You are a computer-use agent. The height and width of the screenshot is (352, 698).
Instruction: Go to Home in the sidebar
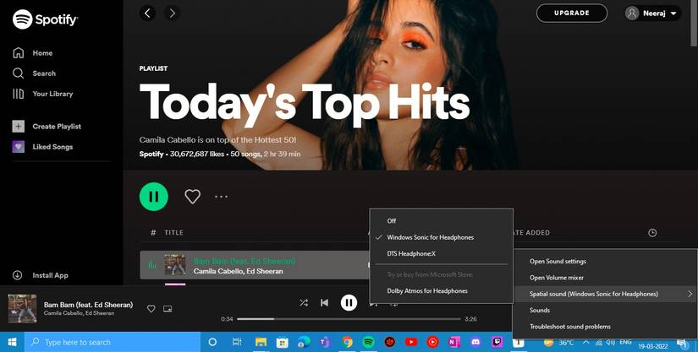32,53
